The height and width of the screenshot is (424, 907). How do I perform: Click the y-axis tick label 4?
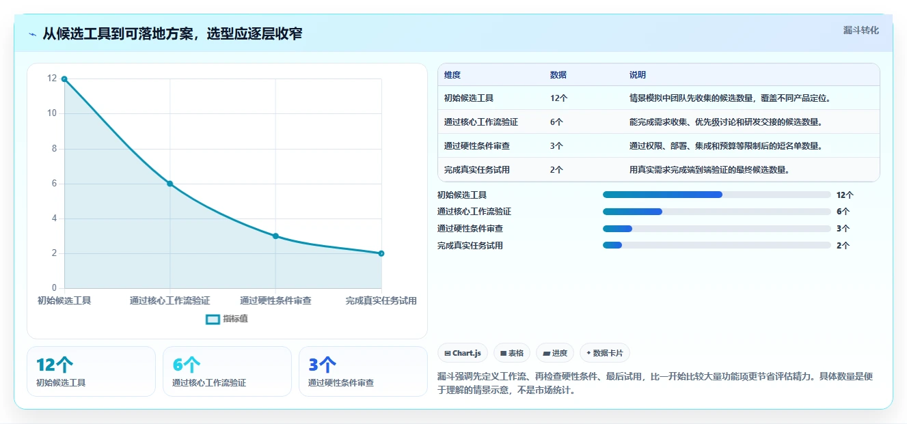55,218
